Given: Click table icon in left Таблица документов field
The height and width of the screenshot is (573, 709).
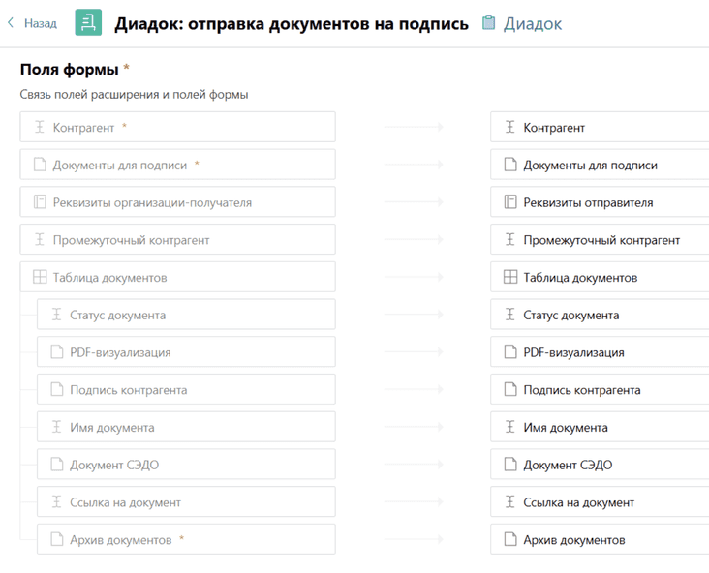Looking at the screenshot, I should click(40, 278).
